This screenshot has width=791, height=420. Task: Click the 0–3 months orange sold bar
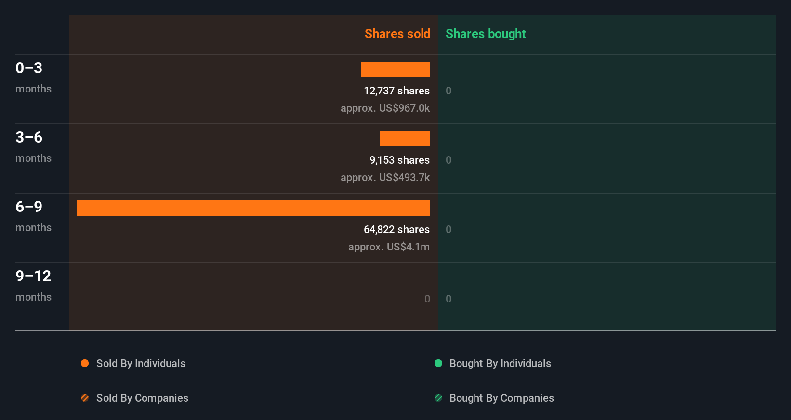coord(395,69)
